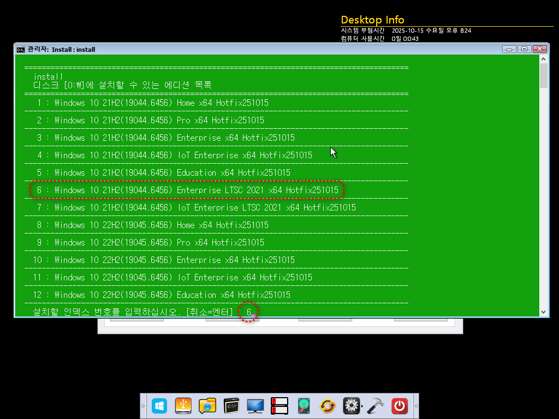
Task: Click row 6 Enterprise LTSC 2021 x64
Action: (188, 190)
